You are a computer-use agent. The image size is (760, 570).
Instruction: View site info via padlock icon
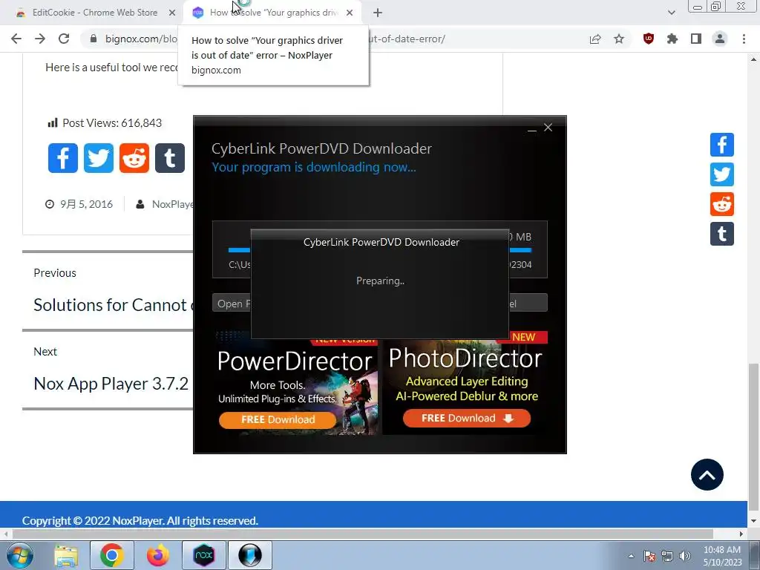point(94,39)
